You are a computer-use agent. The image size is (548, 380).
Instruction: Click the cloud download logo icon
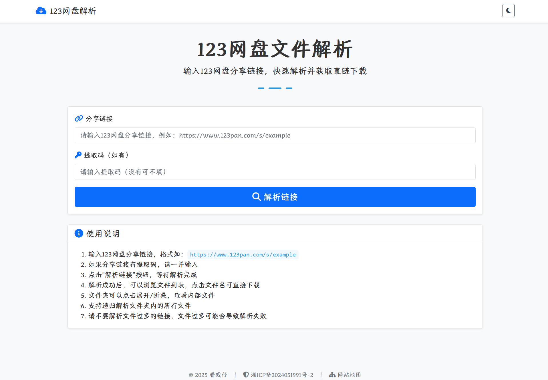coord(41,11)
